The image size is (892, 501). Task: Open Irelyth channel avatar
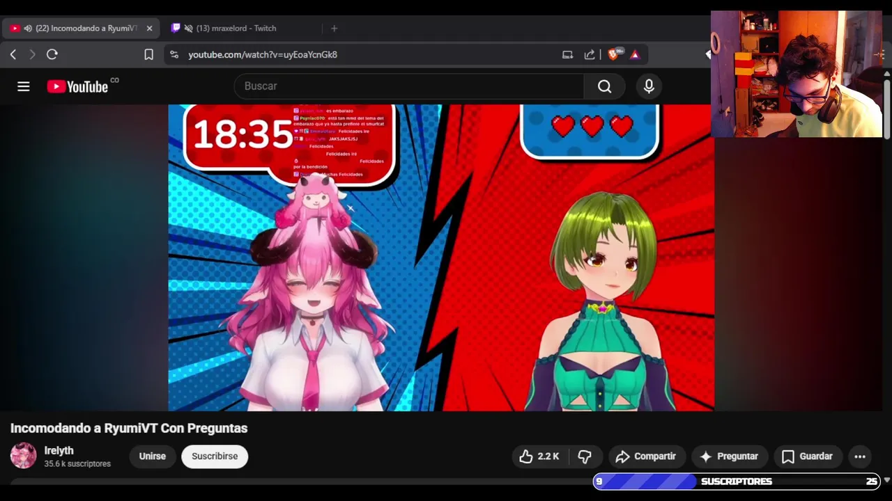tap(23, 456)
